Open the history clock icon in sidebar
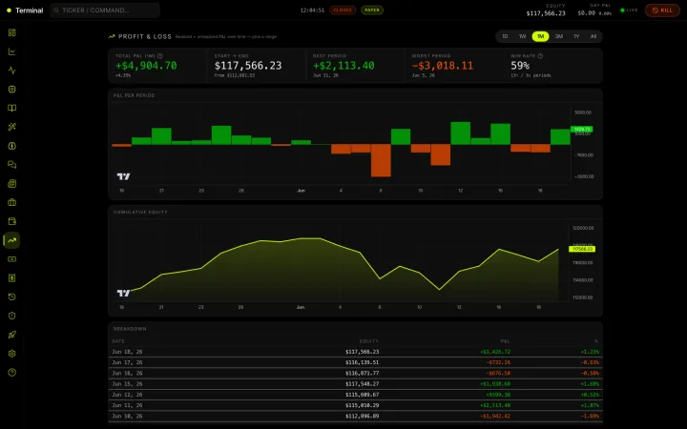 click(11, 296)
